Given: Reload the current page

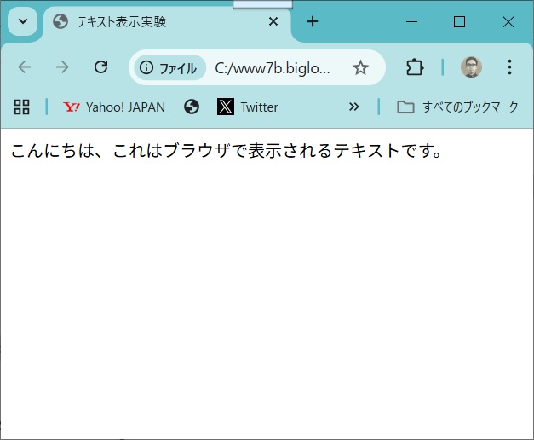Looking at the screenshot, I should [x=100, y=67].
